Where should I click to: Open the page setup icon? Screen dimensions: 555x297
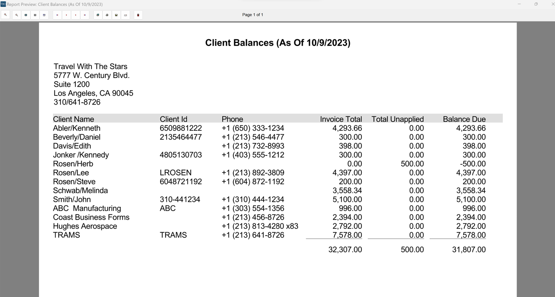click(x=44, y=15)
